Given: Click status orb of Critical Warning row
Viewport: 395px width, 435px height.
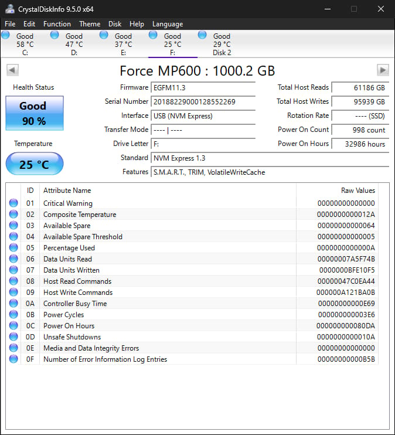Looking at the screenshot, I should tap(13, 203).
